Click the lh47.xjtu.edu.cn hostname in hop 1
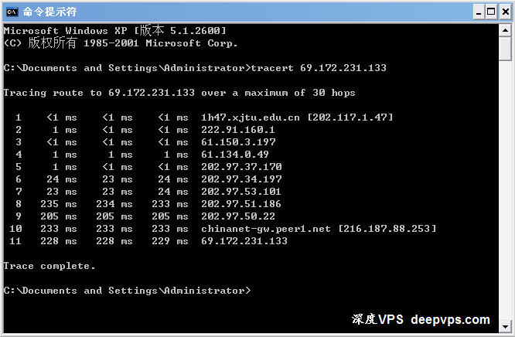This screenshot has width=515, height=337. 251,117
